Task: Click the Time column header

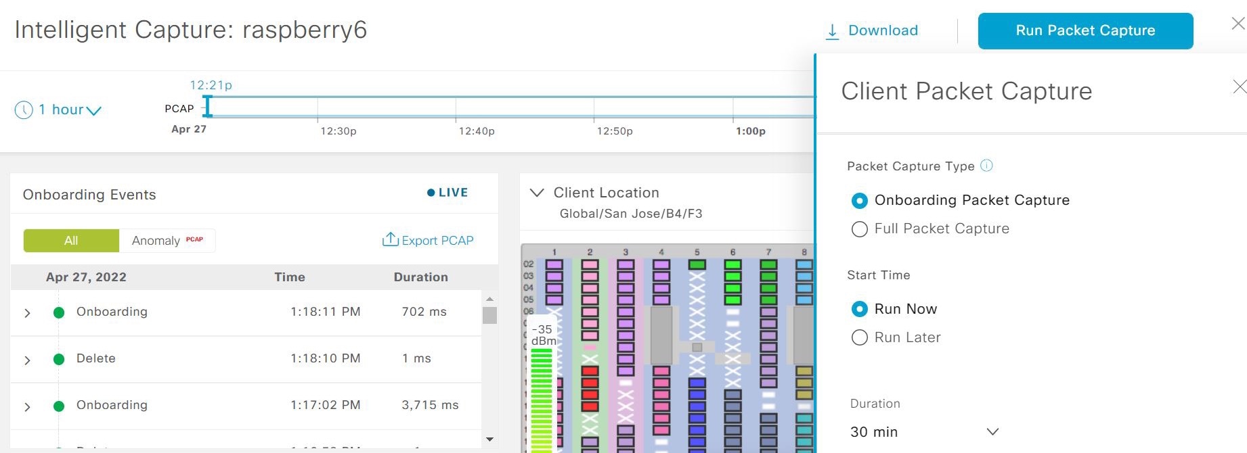Action: (x=290, y=277)
